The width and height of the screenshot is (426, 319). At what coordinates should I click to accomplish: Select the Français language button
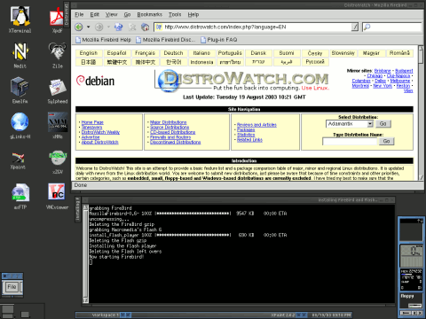coord(145,53)
